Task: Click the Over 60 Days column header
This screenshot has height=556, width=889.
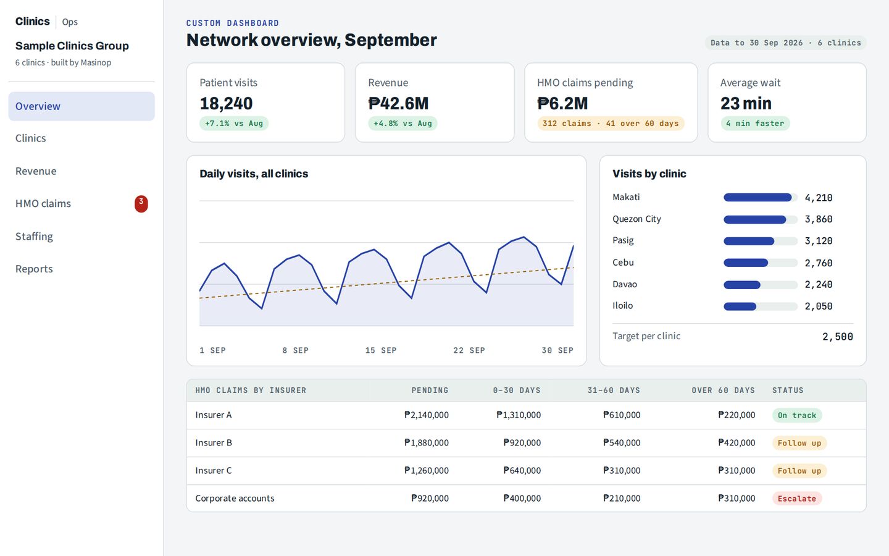Action: pos(724,390)
